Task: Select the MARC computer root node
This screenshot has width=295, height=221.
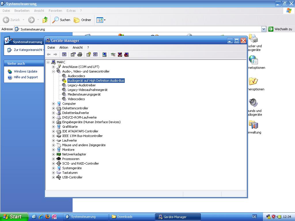Action: [x=61, y=62]
